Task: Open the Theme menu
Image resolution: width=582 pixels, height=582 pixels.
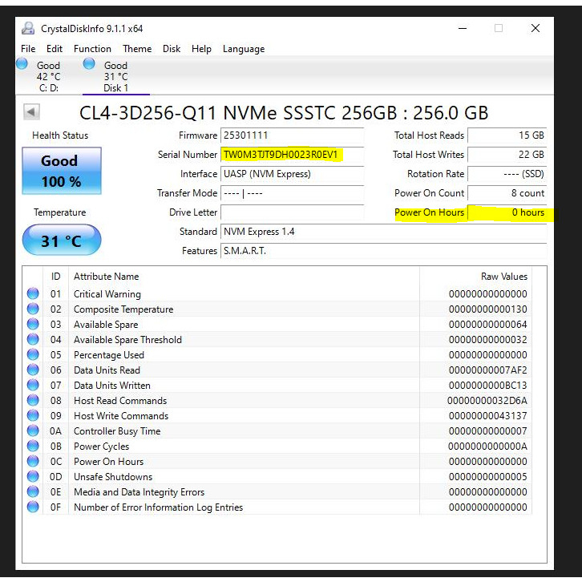Action: coord(137,49)
